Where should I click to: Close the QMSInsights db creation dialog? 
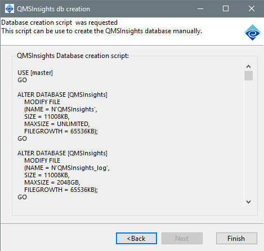click(252, 8)
